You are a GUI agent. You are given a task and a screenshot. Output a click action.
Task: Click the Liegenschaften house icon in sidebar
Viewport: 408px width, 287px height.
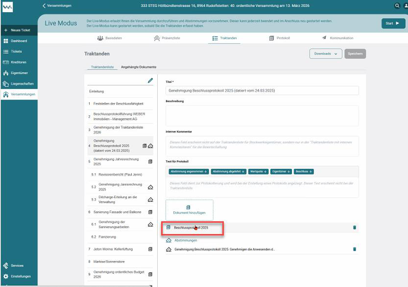(x=6, y=84)
